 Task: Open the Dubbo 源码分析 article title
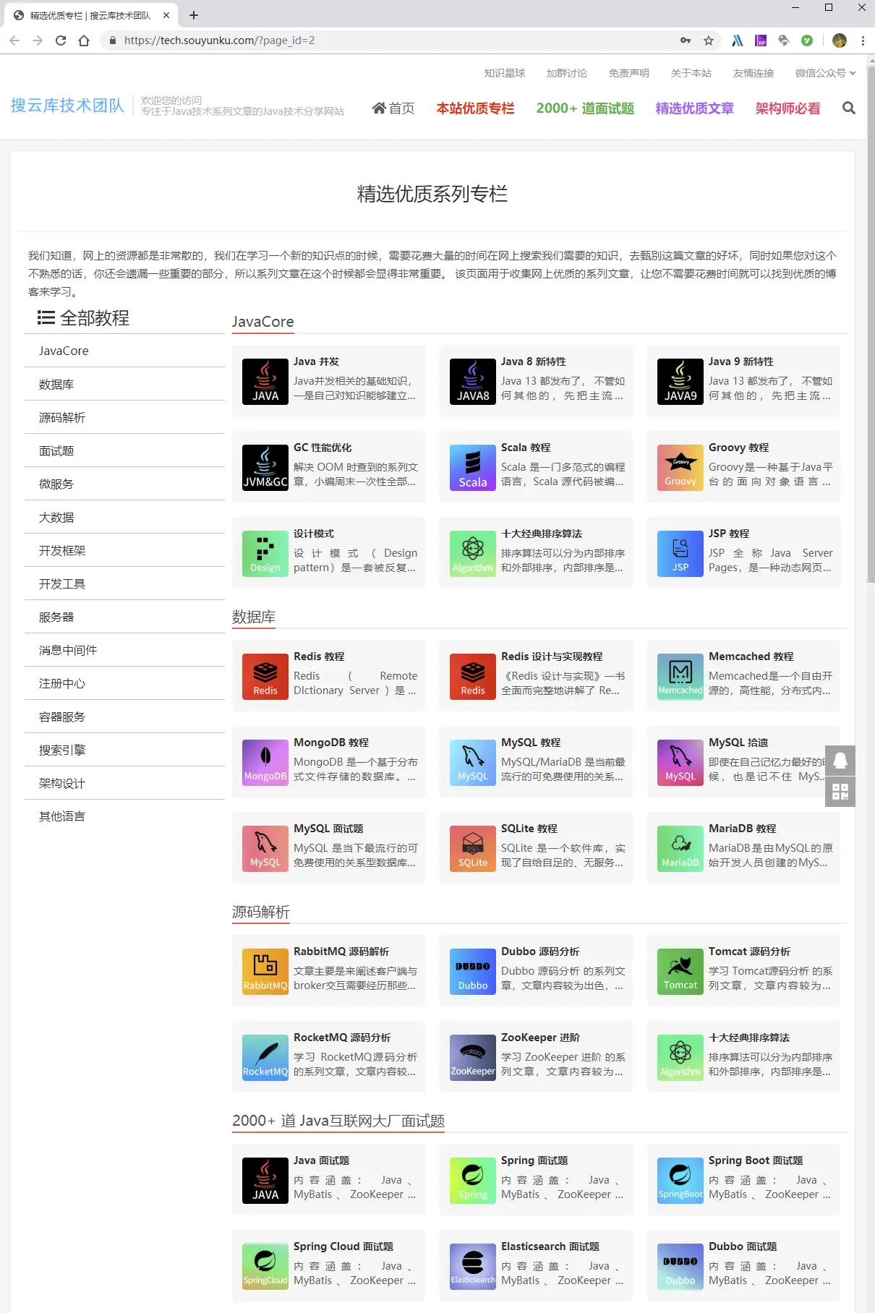coord(540,951)
